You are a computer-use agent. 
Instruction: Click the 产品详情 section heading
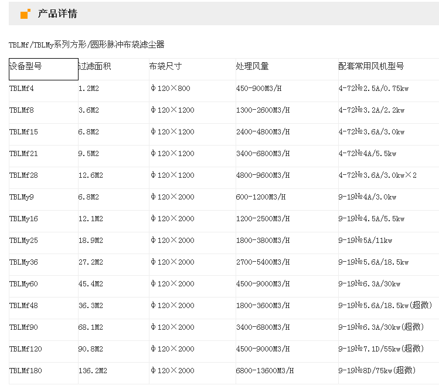click(57, 13)
